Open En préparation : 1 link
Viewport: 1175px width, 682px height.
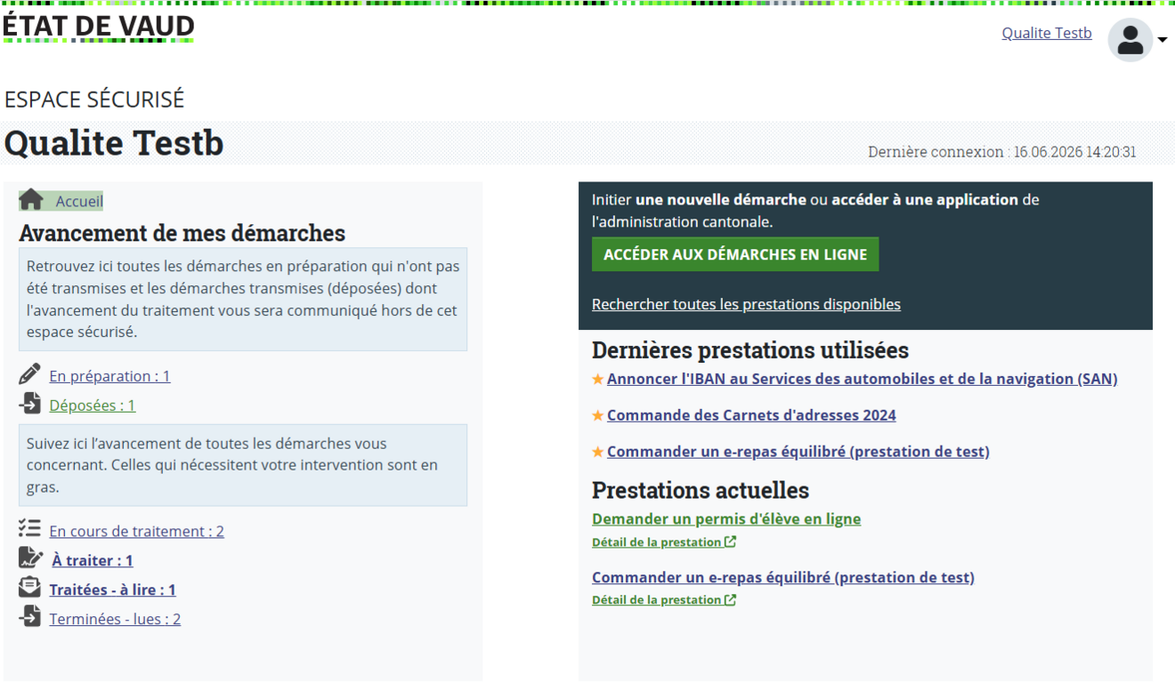coord(109,376)
